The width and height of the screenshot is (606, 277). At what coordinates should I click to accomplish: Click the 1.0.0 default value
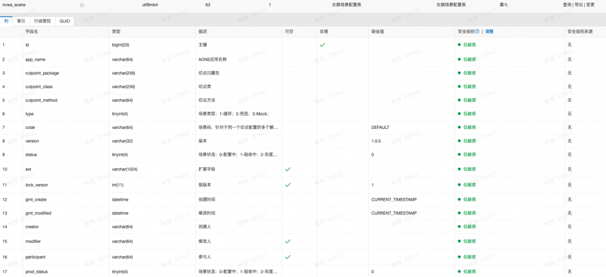point(376,141)
